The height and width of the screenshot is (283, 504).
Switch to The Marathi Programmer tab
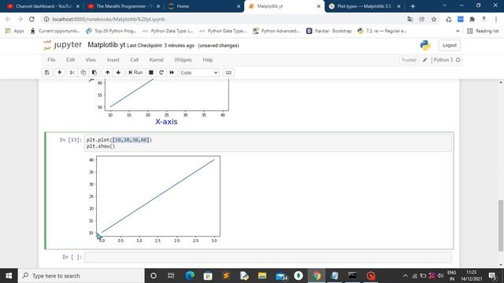(124, 6)
